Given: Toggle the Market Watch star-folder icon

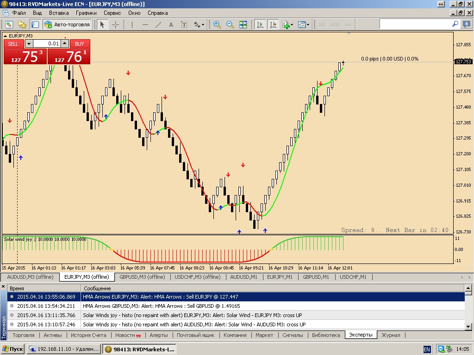Looking at the screenshot, I should tap(22, 24).
